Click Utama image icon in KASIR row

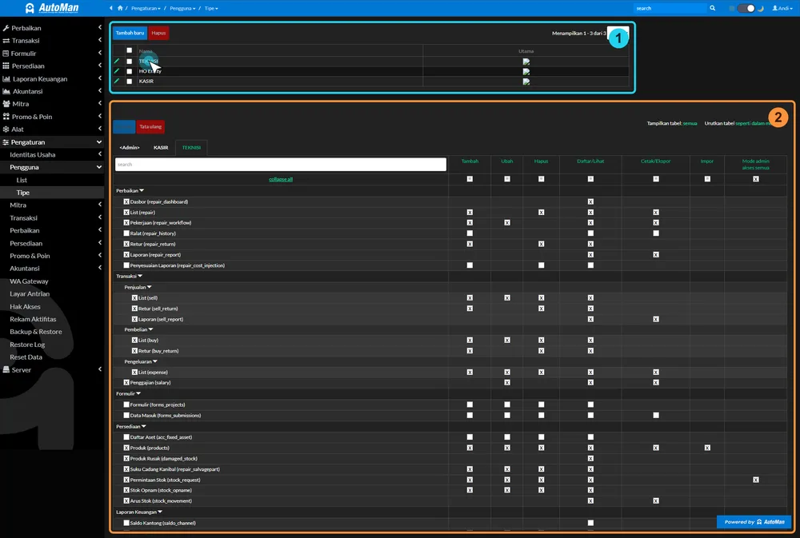pyautogui.click(x=526, y=82)
